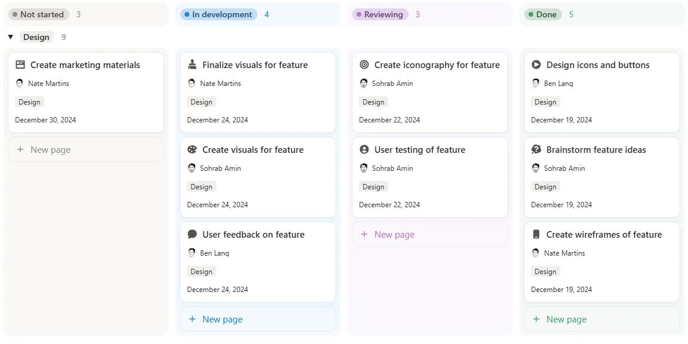Click the speech bubble icon on User feedback card

[x=191, y=234]
